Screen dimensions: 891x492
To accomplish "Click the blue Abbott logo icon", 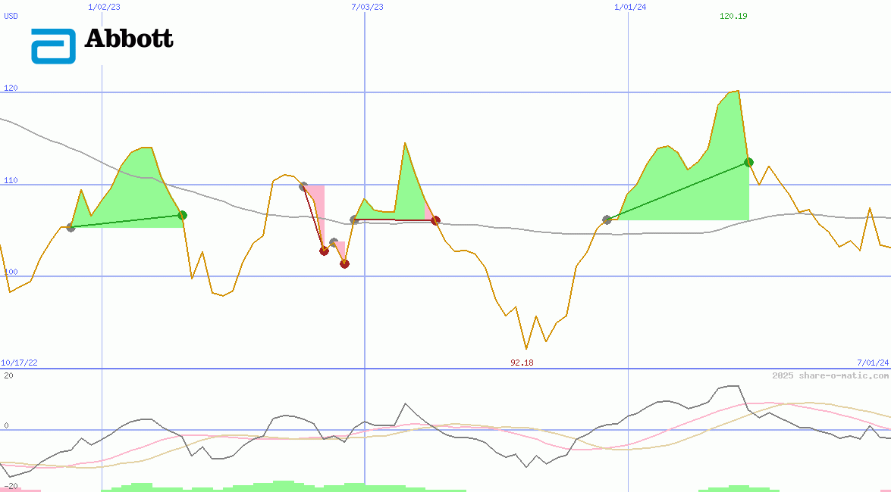I will pyautogui.click(x=53, y=46).
